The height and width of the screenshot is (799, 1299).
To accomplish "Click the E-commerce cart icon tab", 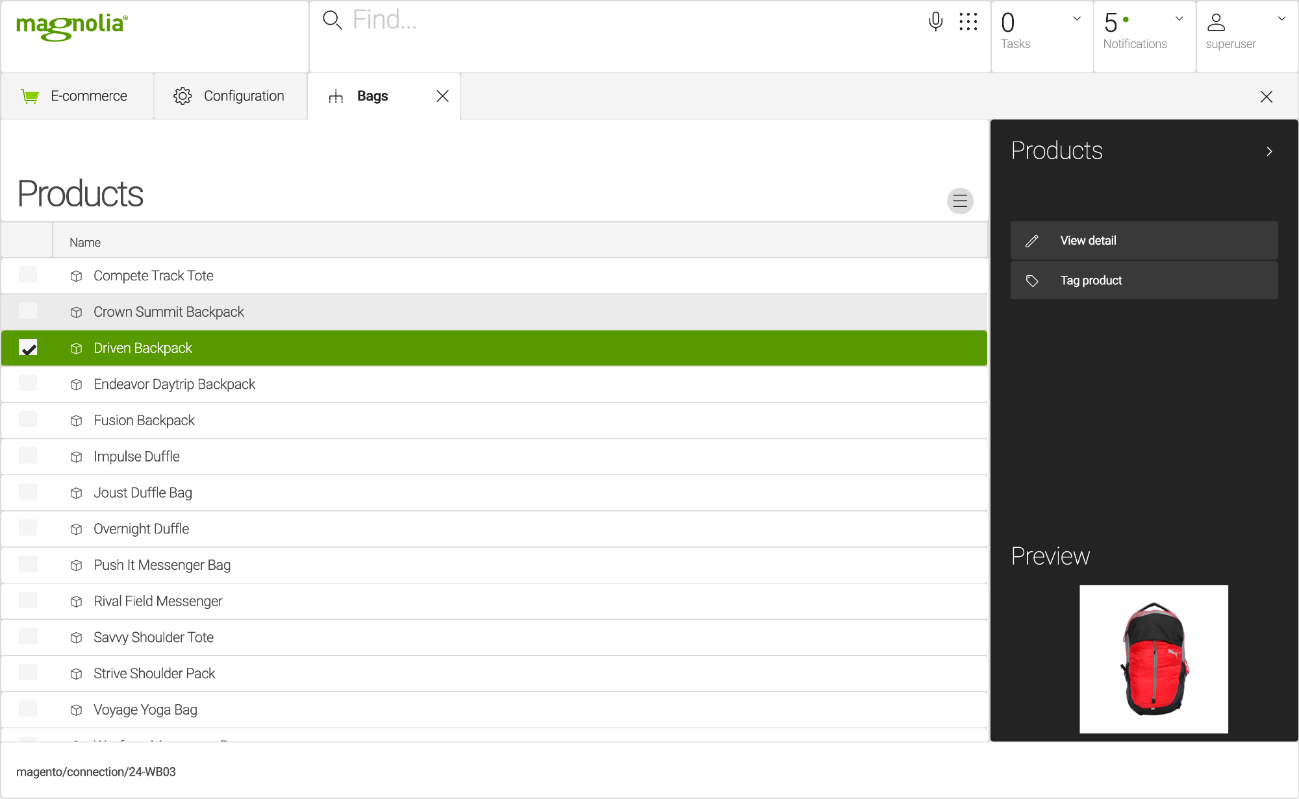I will [32, 95].
